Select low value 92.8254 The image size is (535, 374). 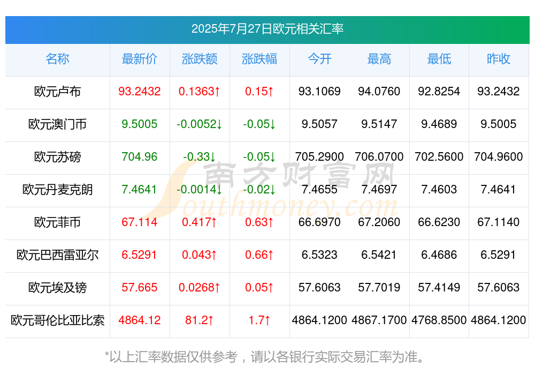tap(439, 91)
